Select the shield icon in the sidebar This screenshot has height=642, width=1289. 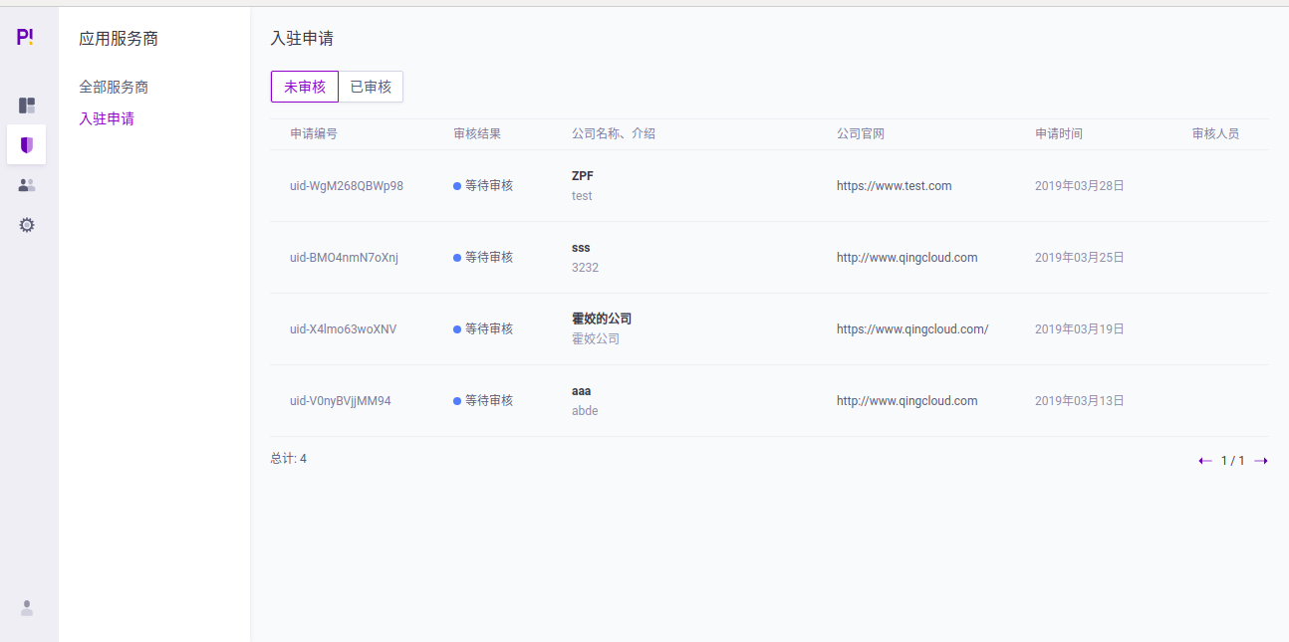click(26, 144)
